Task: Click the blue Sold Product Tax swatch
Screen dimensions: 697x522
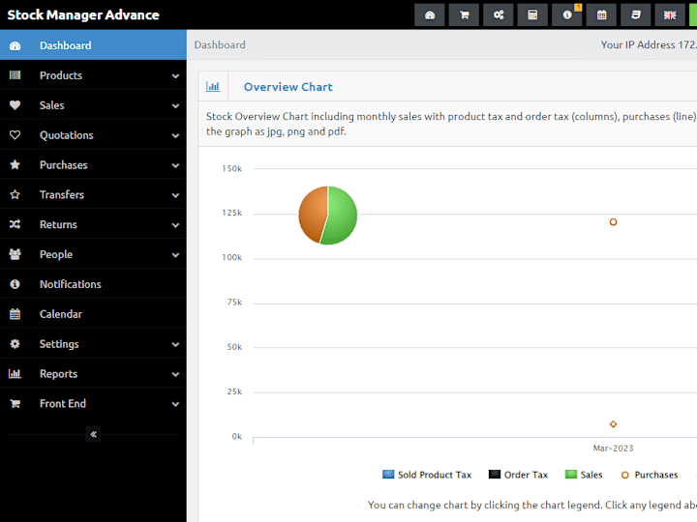Action: click(x=388, y=474)
